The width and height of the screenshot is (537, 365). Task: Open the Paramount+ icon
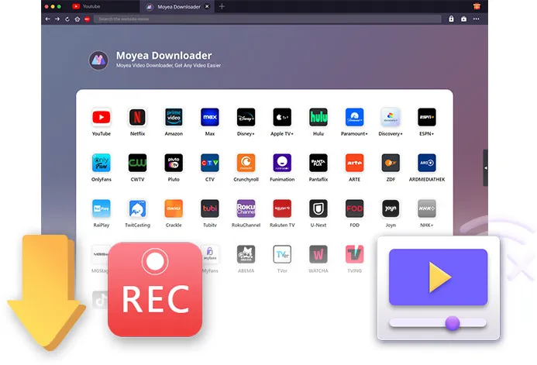click(354, 118)
